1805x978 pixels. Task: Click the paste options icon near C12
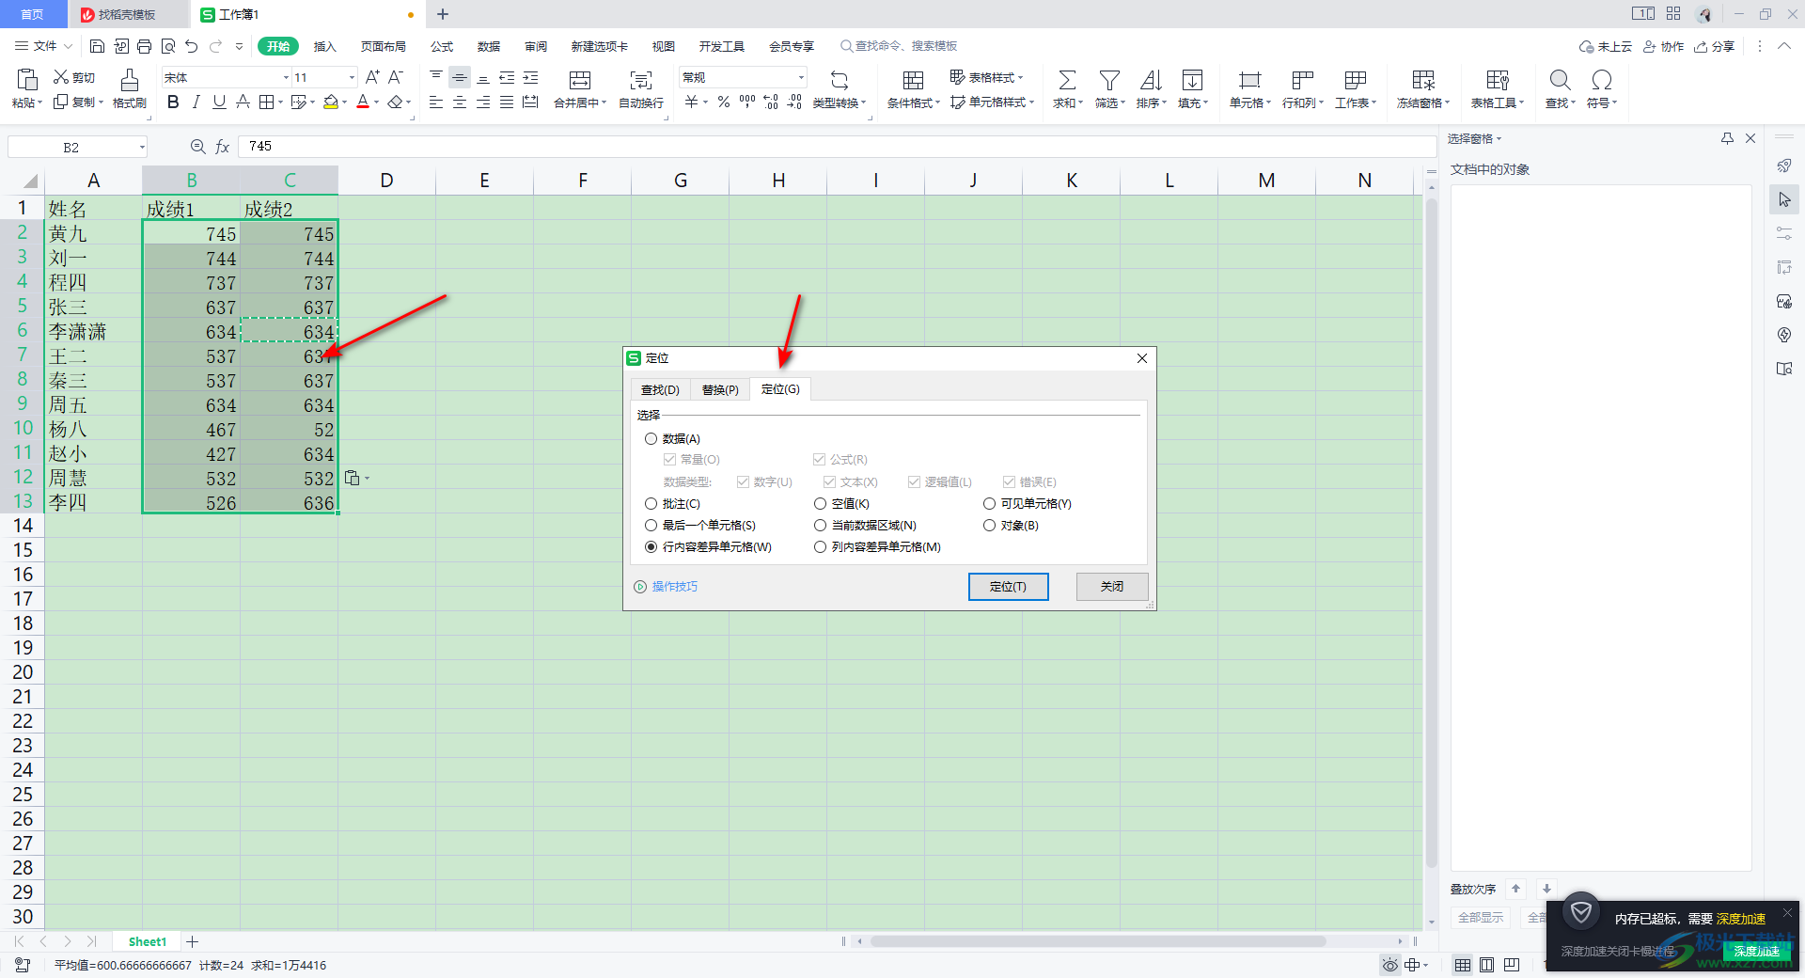pos(353,478)
